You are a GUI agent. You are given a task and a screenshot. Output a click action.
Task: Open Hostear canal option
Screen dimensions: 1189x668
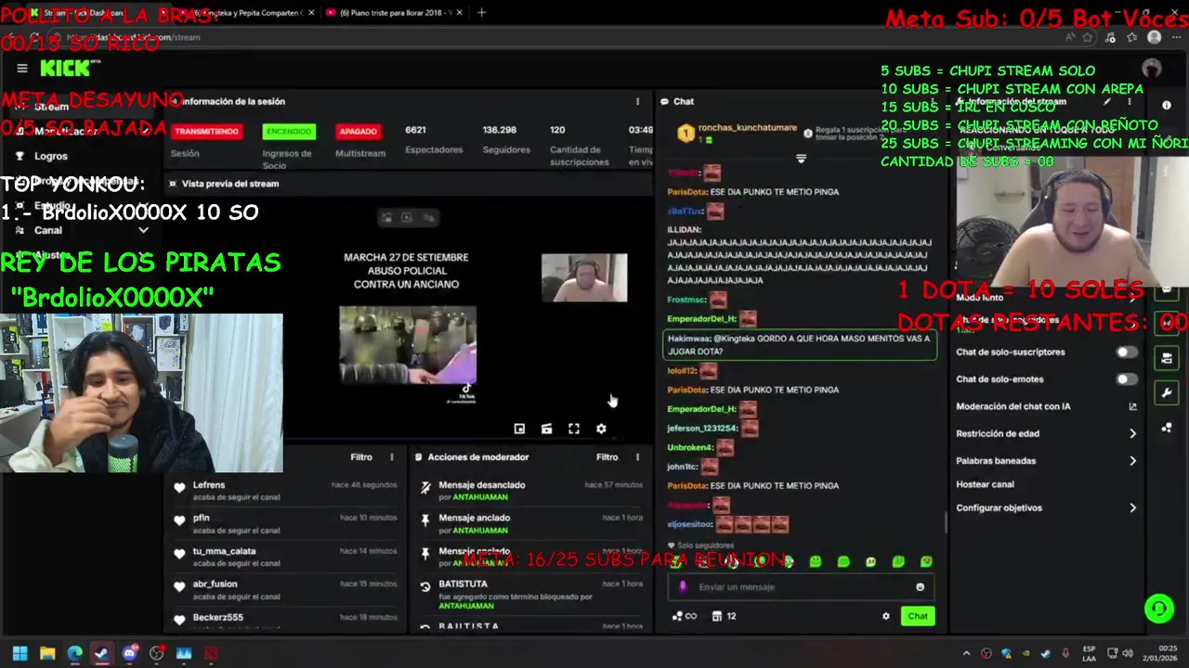(x=985, y=484)
